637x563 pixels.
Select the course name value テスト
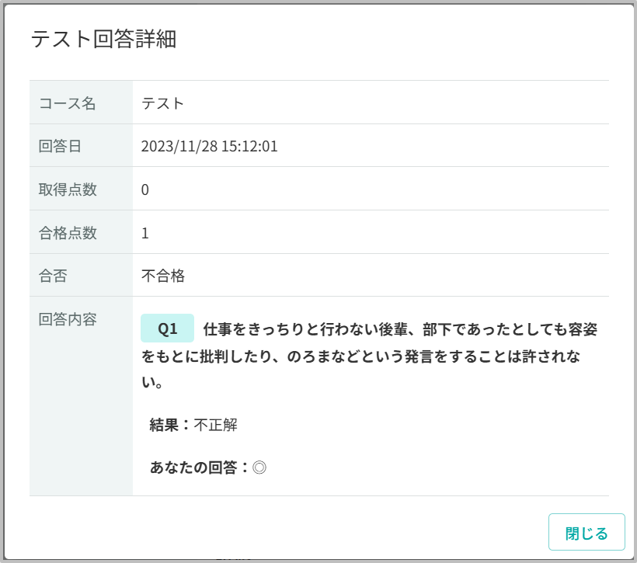click(x=162, y=103)
